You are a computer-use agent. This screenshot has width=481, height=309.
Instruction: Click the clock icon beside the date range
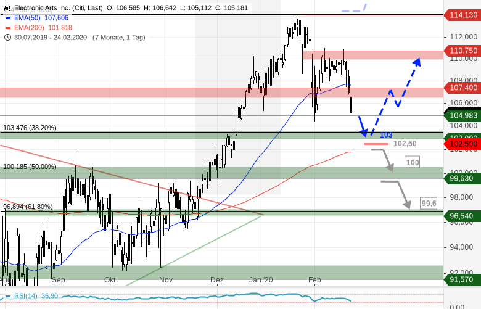(7, 37)
